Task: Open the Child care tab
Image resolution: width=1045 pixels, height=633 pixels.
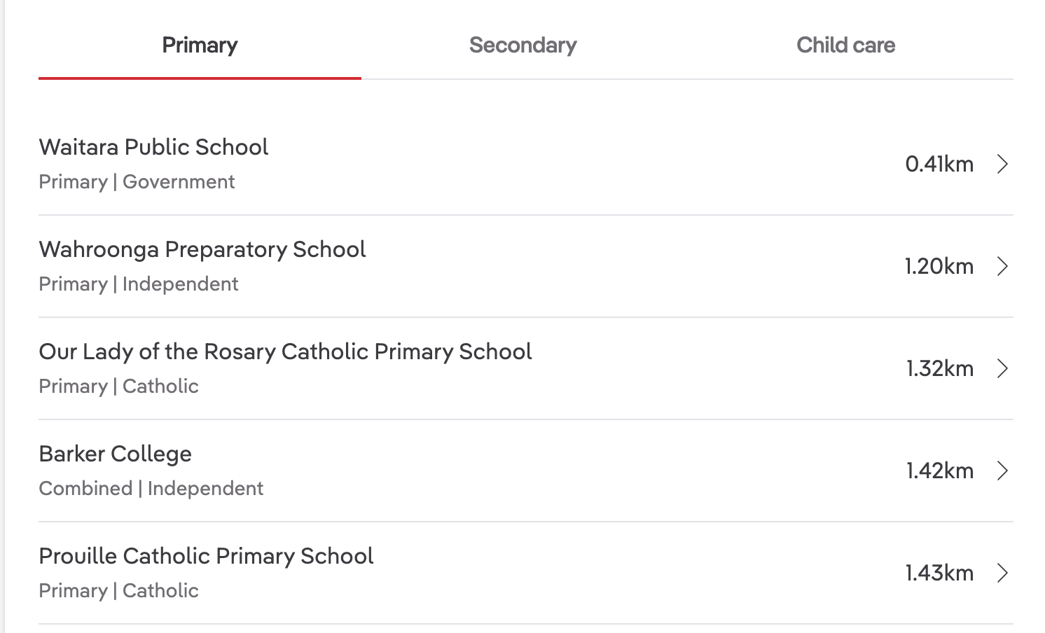Action: click(845, 46)
